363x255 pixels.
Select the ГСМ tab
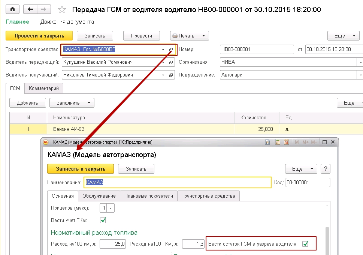point(15,88)
